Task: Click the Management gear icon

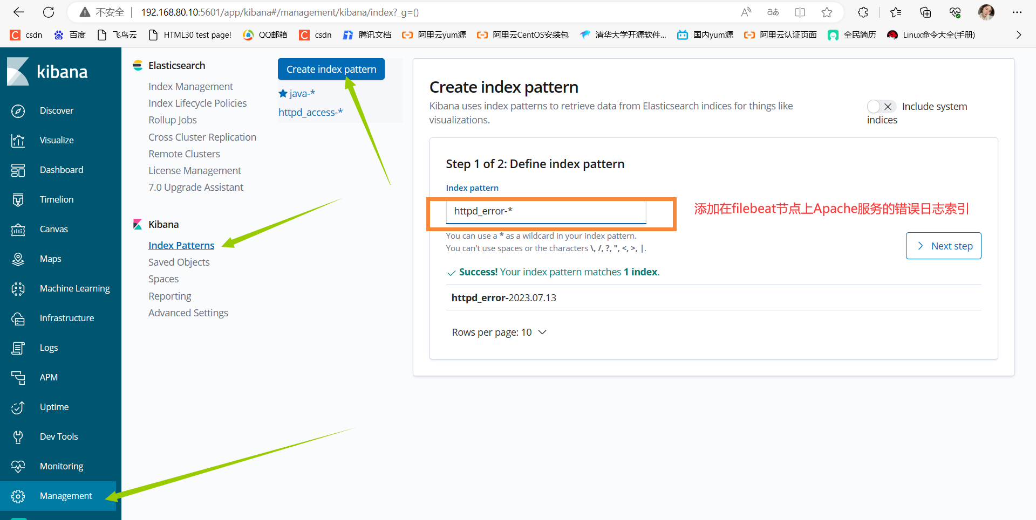Action: tap(18, 496)
